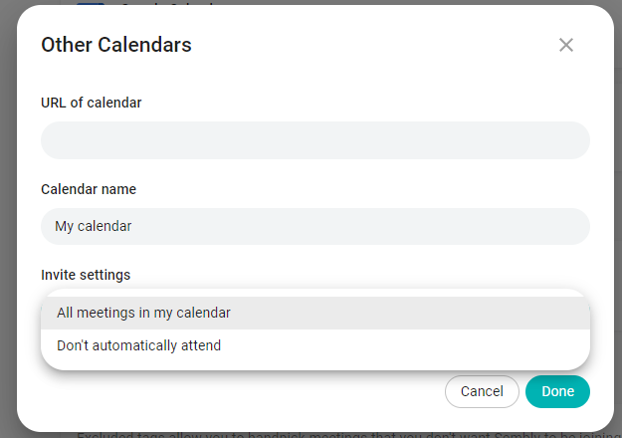Click the empty calendar URL box
This screenshot has height=438, width=622.
point(314,140)
